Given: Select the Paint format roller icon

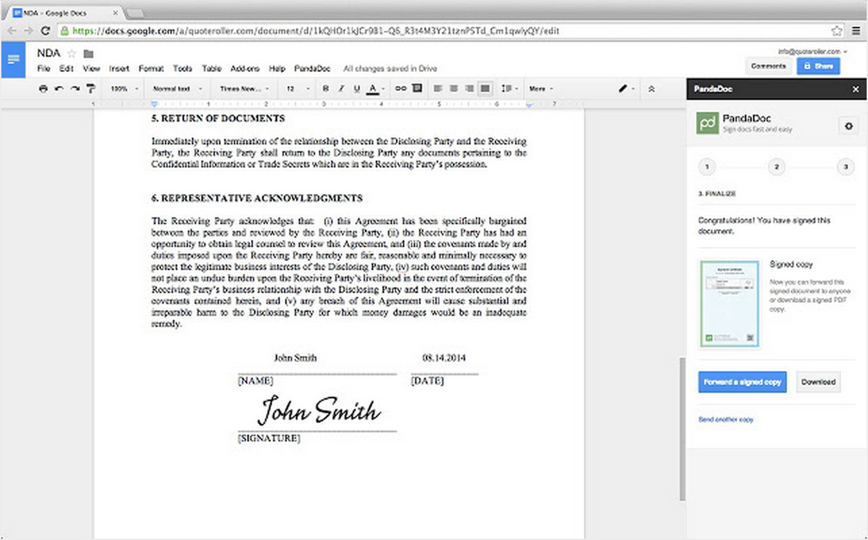Looking at the screenshot, I should 91,88.
